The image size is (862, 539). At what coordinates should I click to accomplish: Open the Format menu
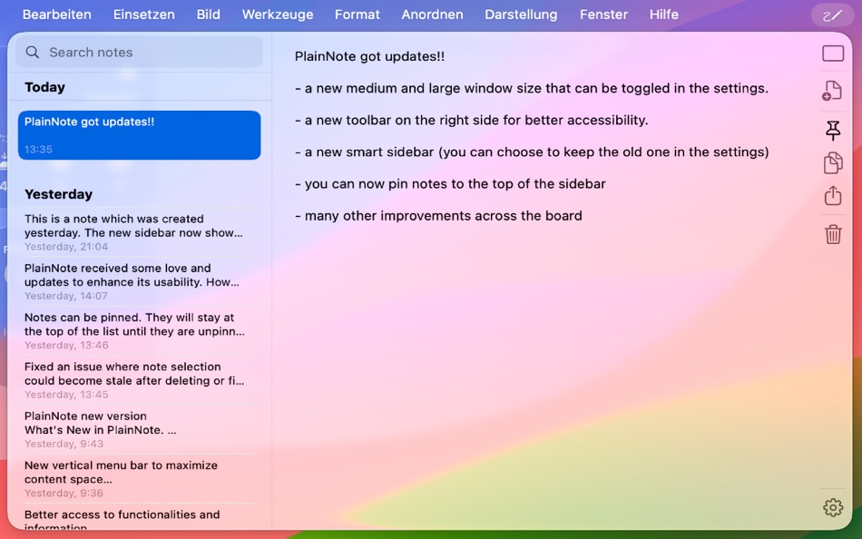tap(358, 15)
